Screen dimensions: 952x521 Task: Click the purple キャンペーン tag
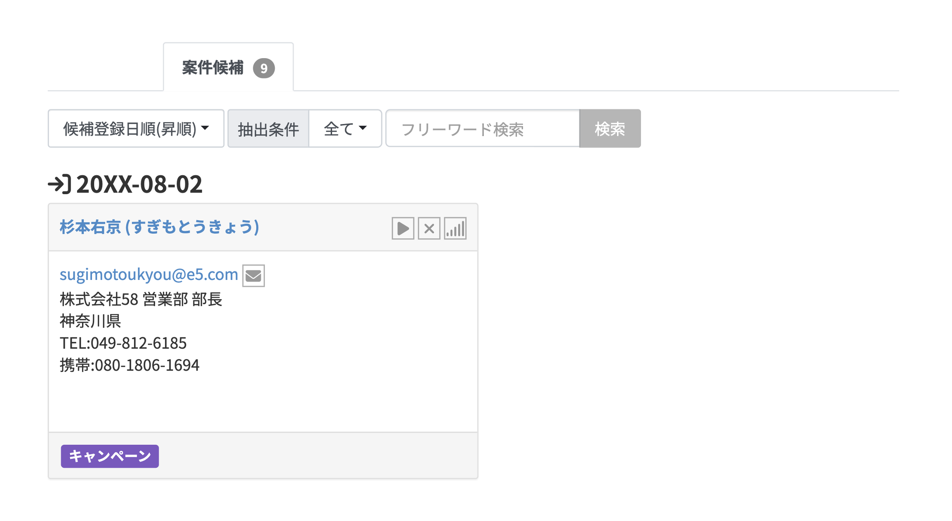110,456
